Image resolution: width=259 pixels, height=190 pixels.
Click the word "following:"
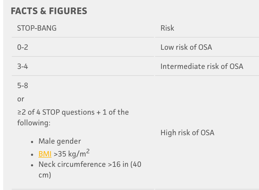pyautogui.click(x=34, y=123)
